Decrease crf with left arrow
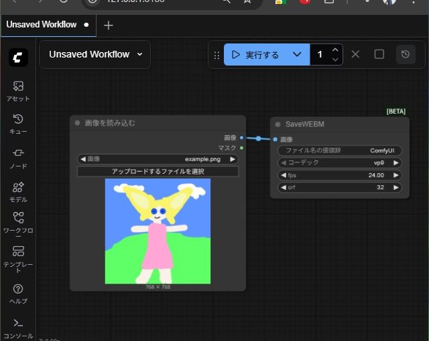Screen dimensions: 429x341 [x=284, y=187]
